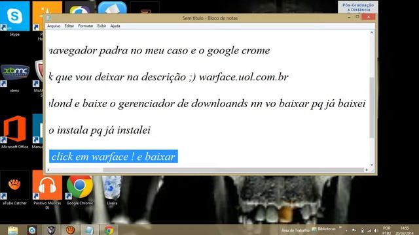Viewport: 419px width, 235px height.
Task: Open the Ajuda menu
Action: [x=115, y=26]
